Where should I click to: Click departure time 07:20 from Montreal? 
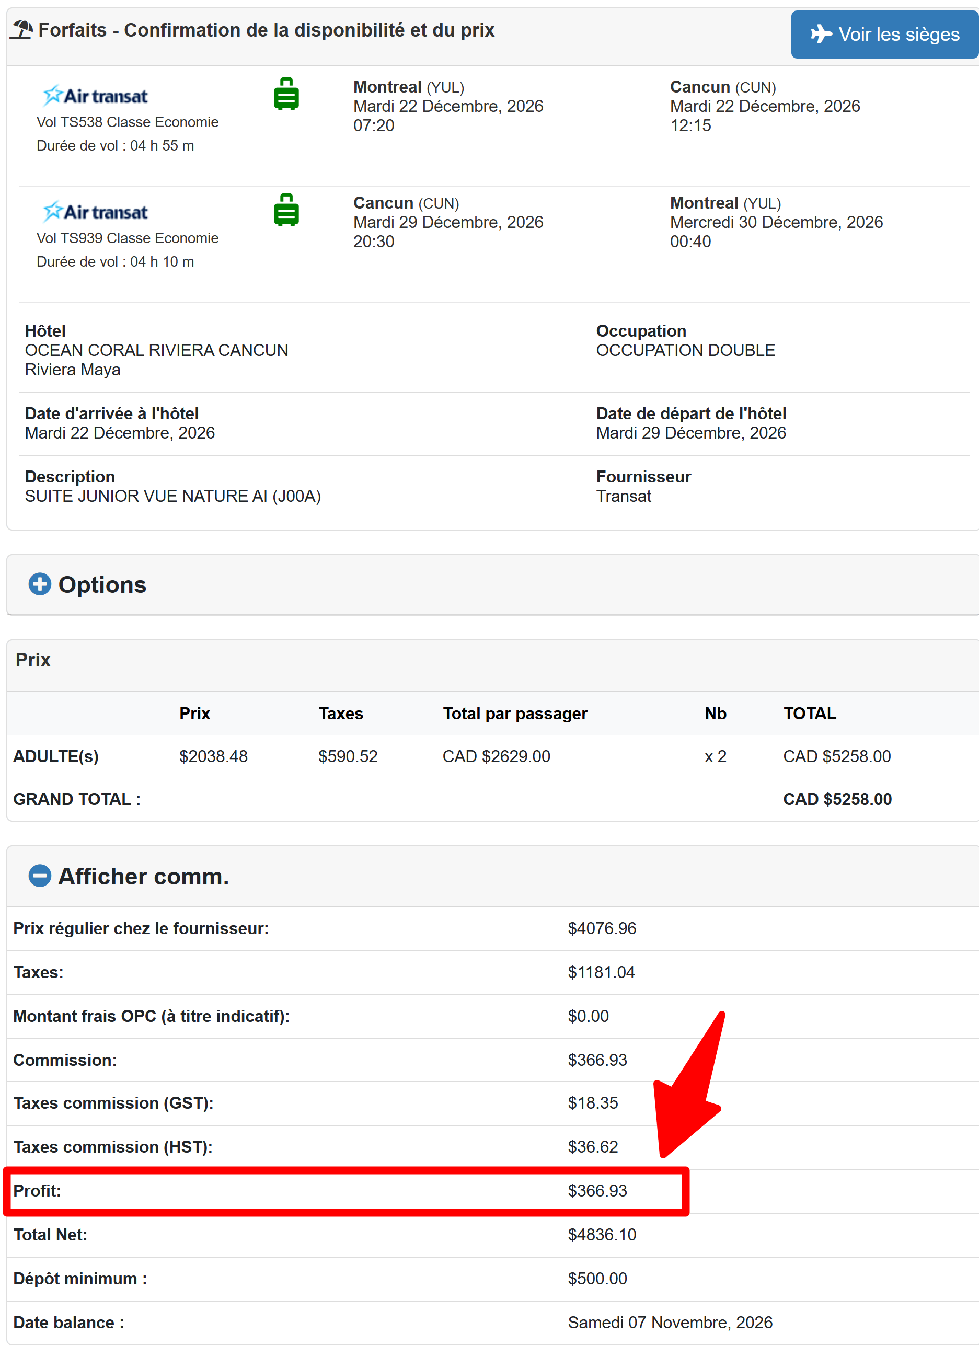click(374, 126)
